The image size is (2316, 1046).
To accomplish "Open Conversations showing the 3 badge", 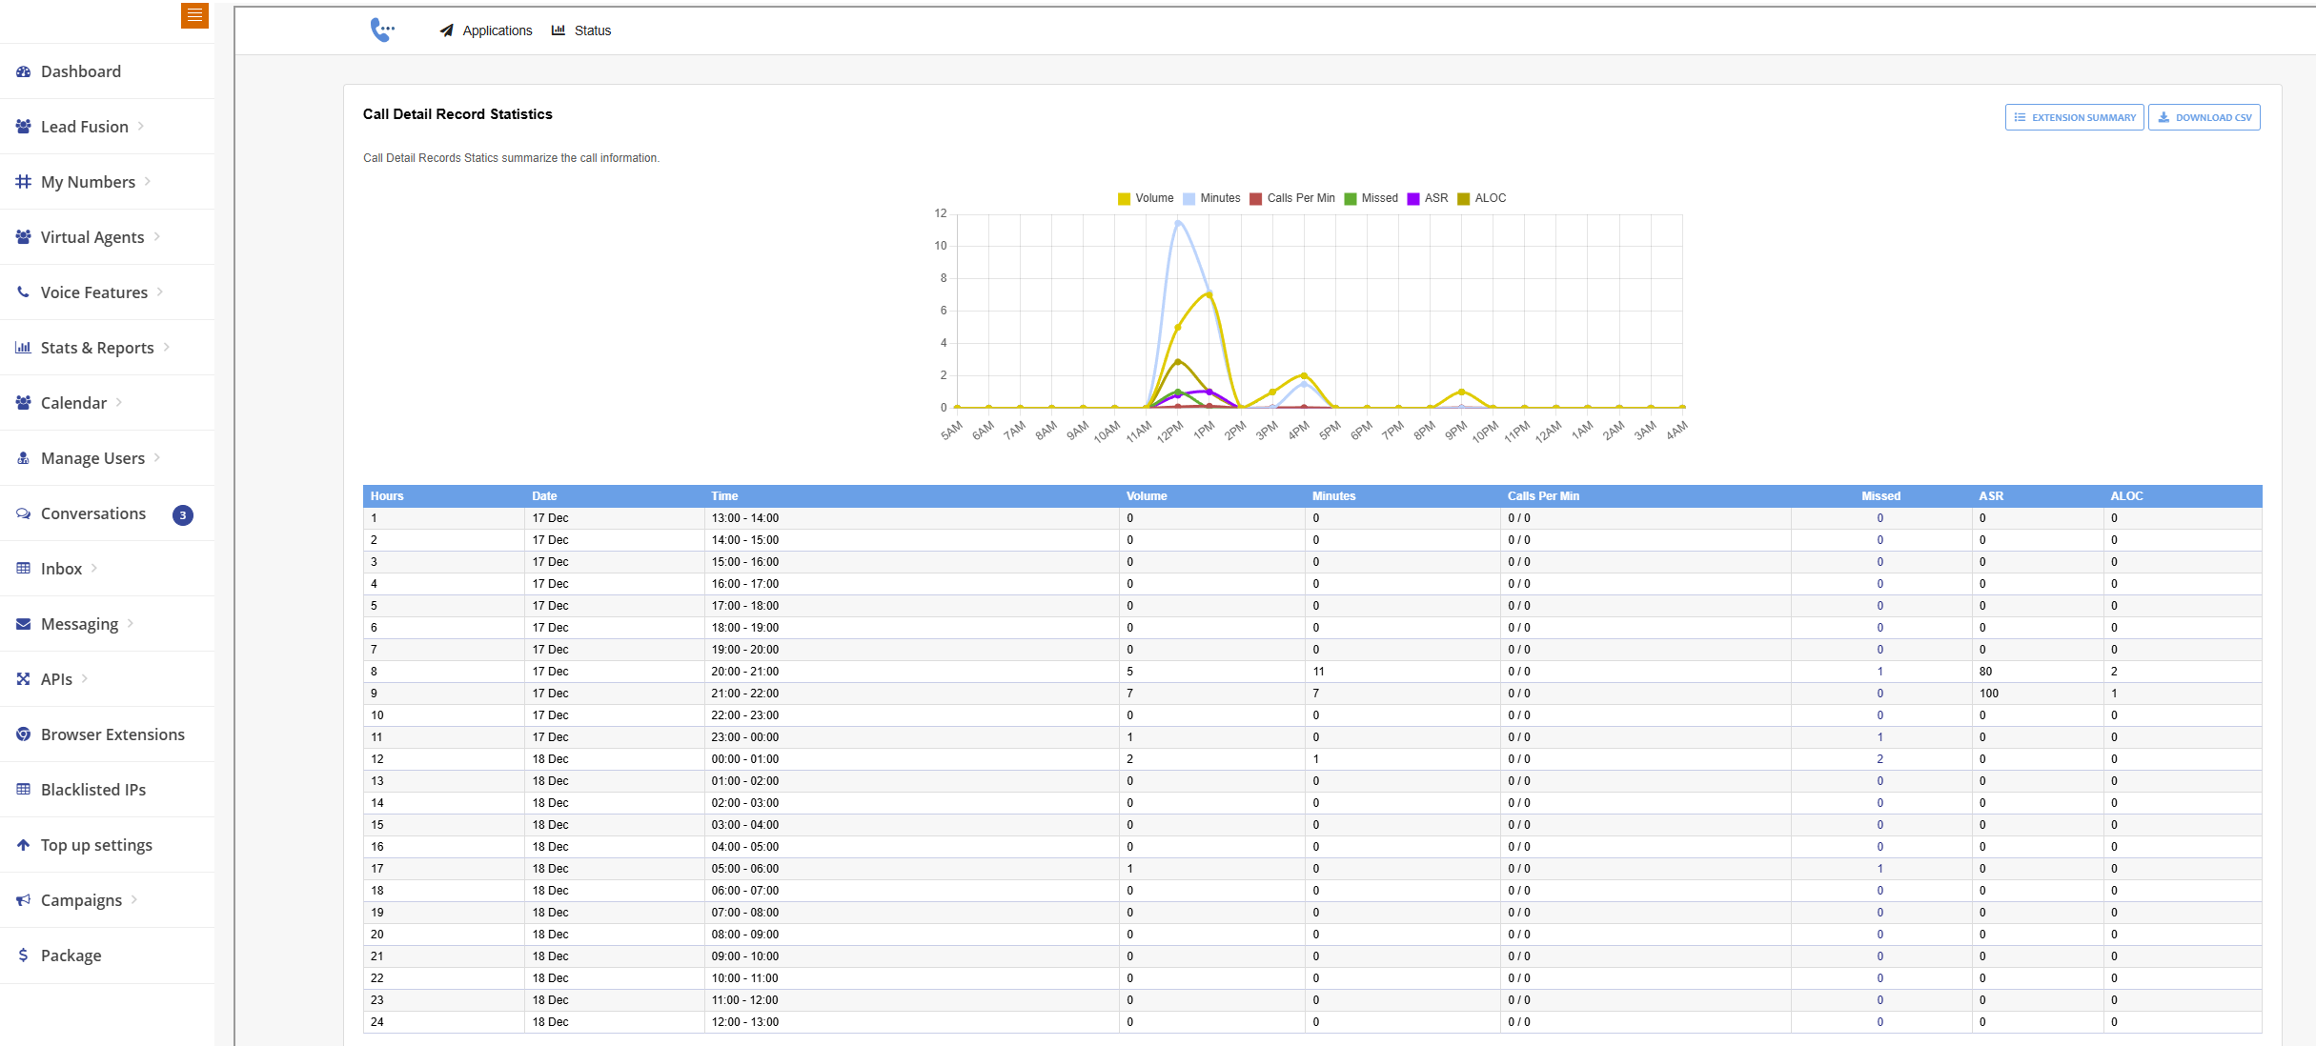I will (92, 513).
